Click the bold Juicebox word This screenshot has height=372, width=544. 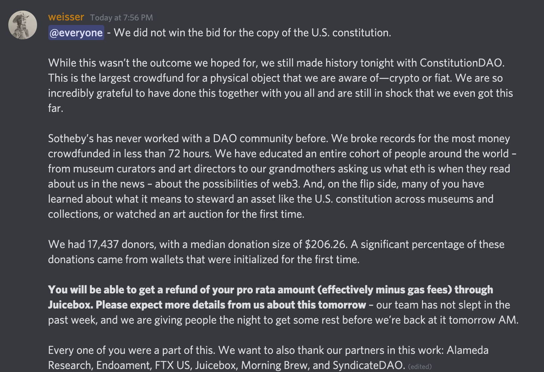pos(70,305)
